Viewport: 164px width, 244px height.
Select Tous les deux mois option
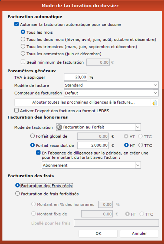(23, 39)
